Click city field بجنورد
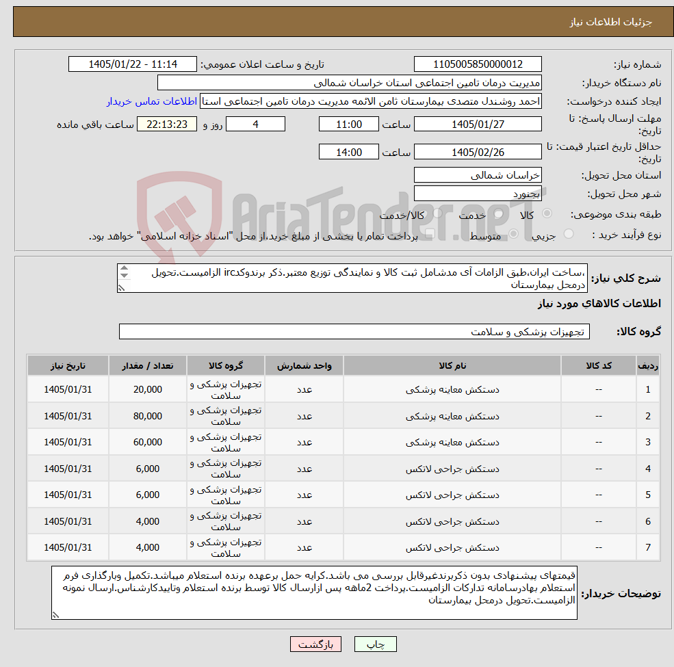 click(x=478, y=194)
